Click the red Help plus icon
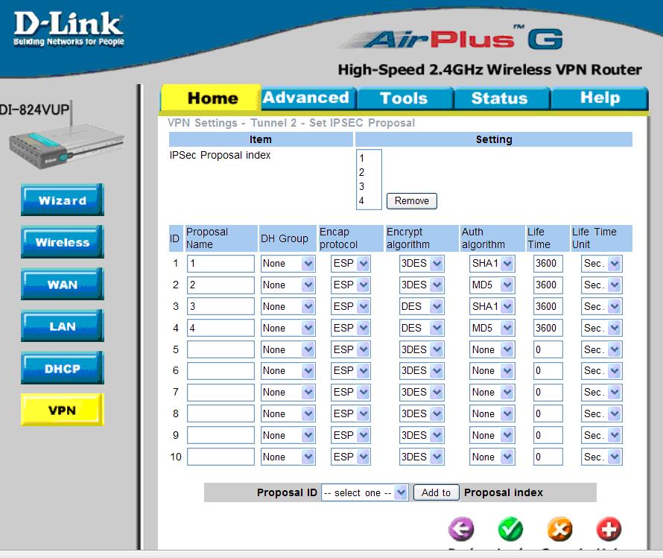 tap(609, 529)
